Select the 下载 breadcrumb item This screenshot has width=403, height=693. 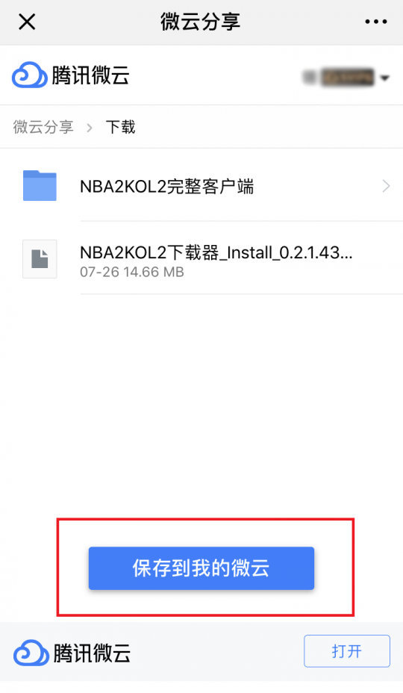coord(120,127)
